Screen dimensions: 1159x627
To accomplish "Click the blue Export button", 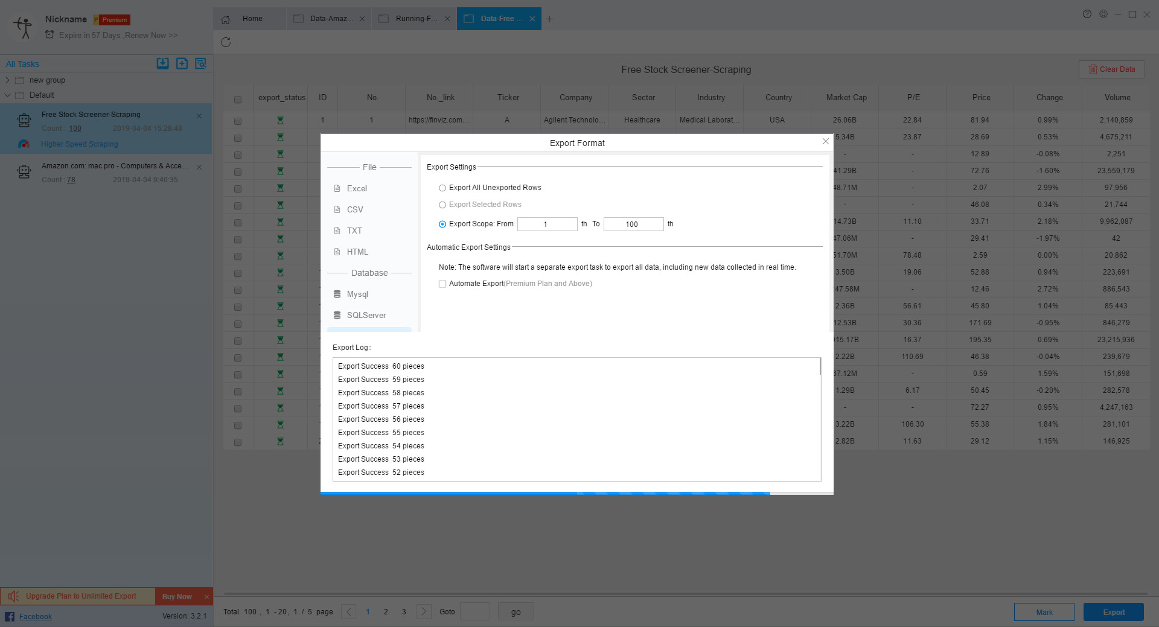I will 1113,612.
